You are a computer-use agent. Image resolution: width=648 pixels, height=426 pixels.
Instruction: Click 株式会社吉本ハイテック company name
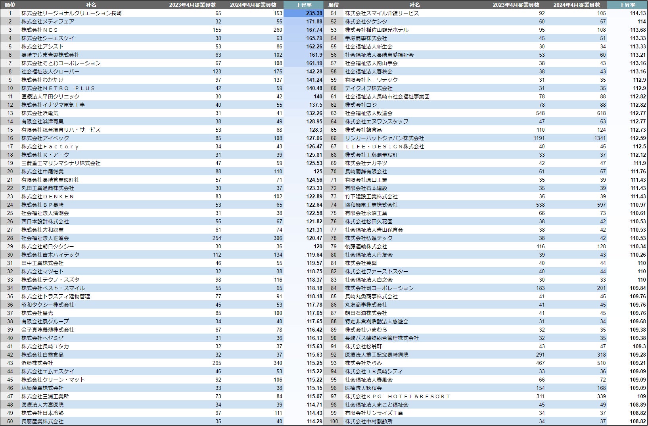tap(50, 255)
